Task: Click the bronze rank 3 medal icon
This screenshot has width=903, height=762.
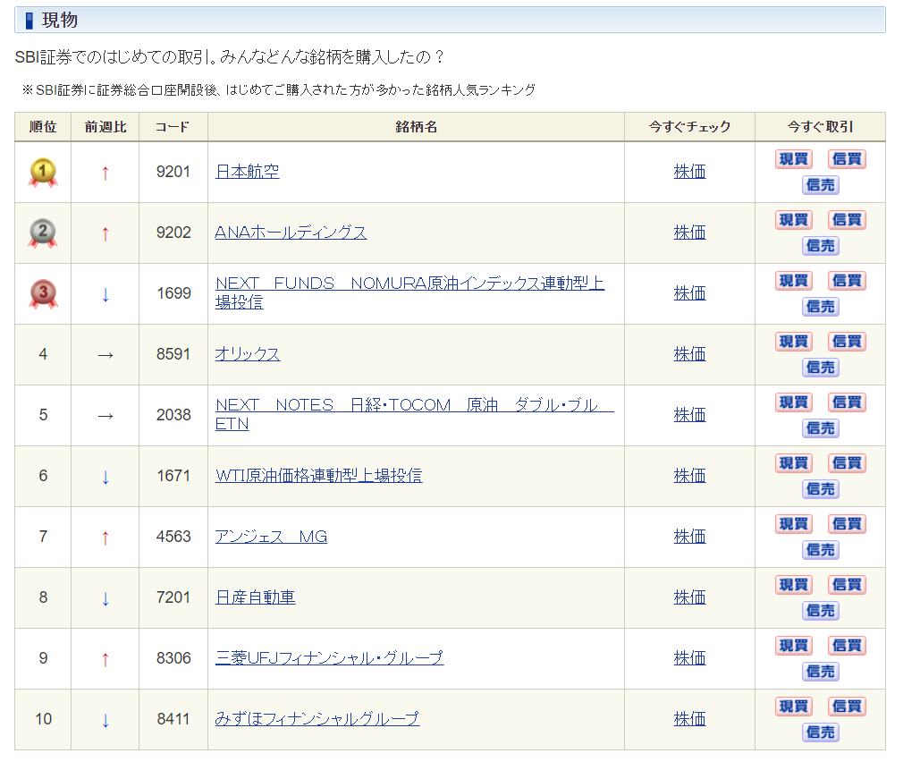Action: click(x=43, y=293)
